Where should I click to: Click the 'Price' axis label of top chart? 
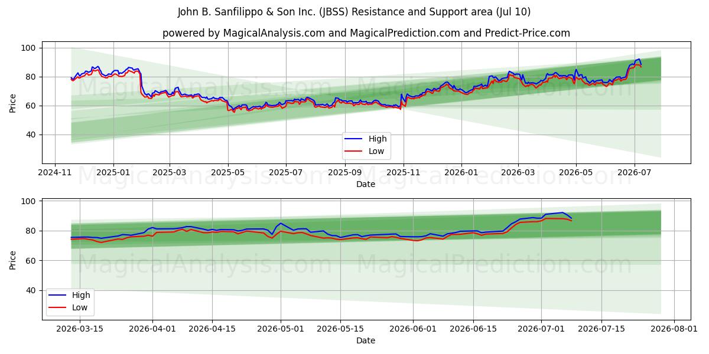click(13, 103)
